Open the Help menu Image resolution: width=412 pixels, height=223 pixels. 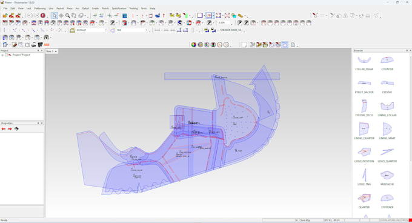click(x=153, y=8)
